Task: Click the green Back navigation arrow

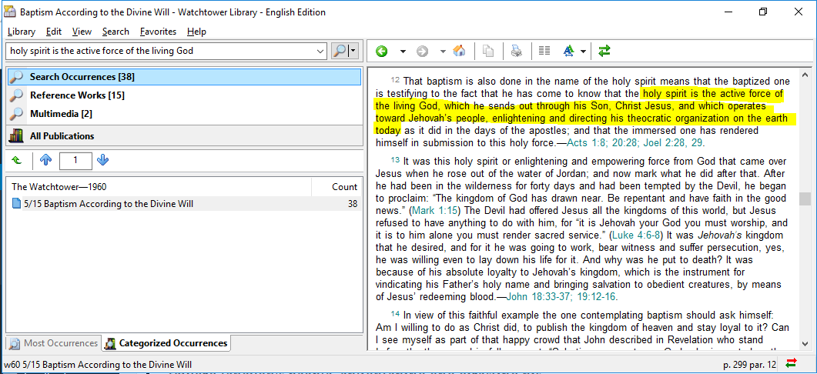Action: (x=381, y=52)
